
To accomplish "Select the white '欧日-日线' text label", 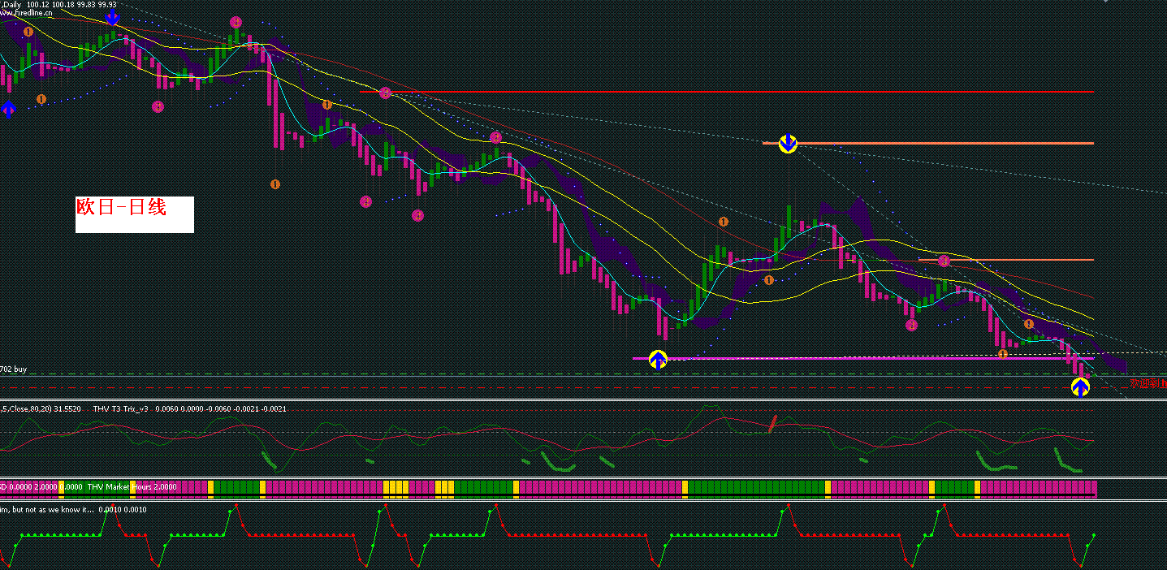I will [134, 214].
